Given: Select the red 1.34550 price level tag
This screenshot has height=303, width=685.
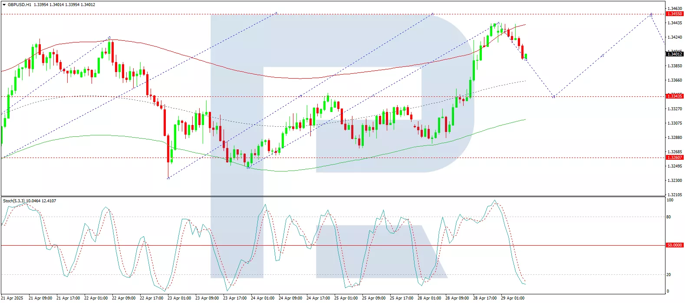Looking at the screenshot, I should [x=674, y=14].
